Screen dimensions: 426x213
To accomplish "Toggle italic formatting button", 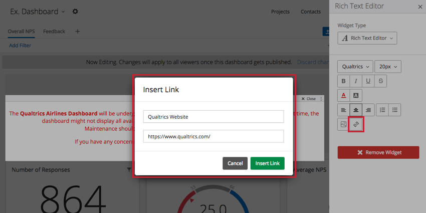I will click(356, 81).
